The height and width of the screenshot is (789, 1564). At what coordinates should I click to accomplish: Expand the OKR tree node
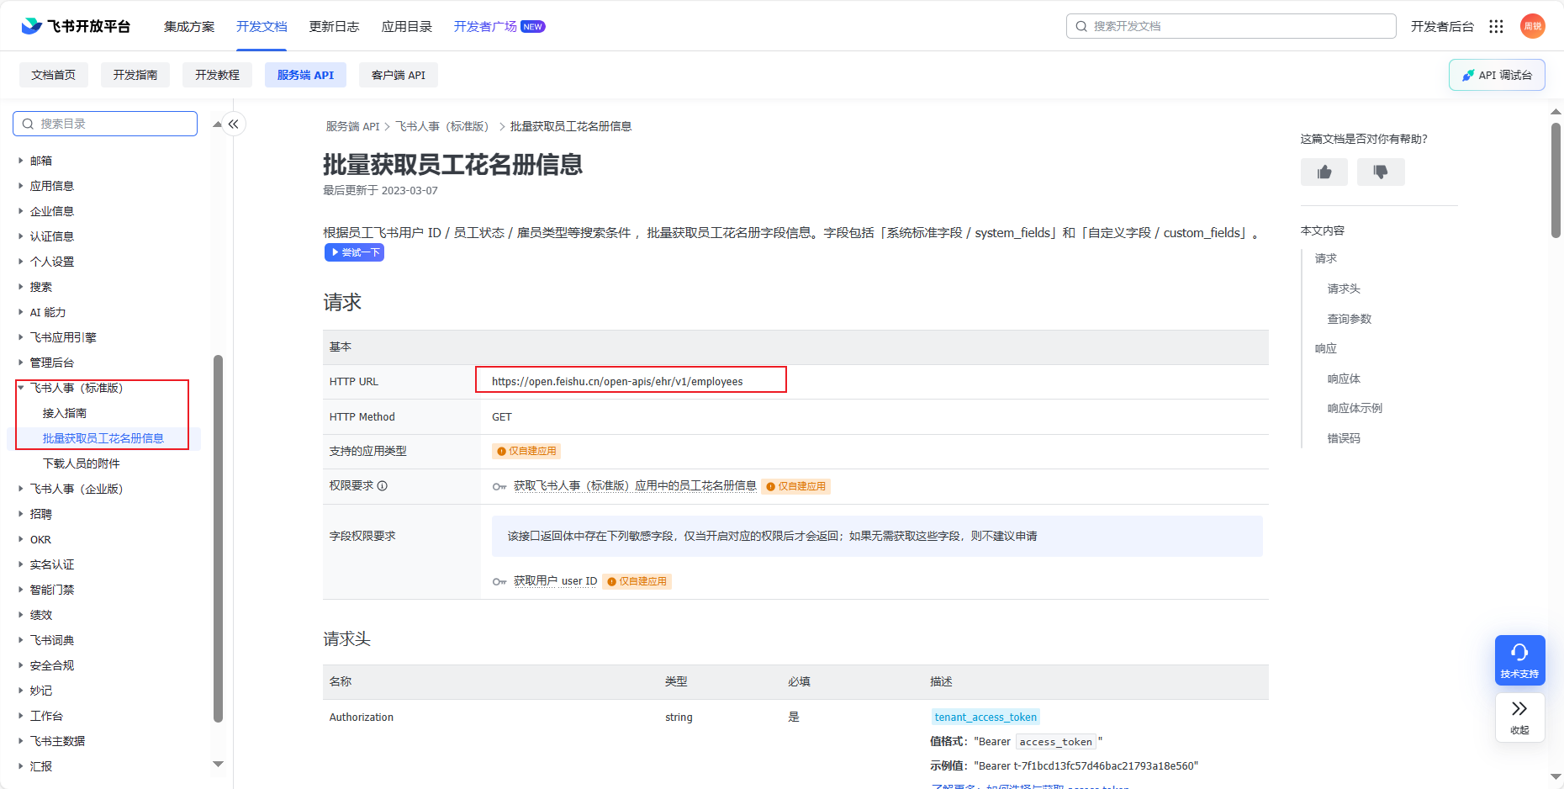(21, 539)
